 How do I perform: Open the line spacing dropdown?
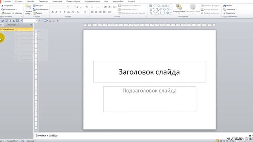pos(114,7)
